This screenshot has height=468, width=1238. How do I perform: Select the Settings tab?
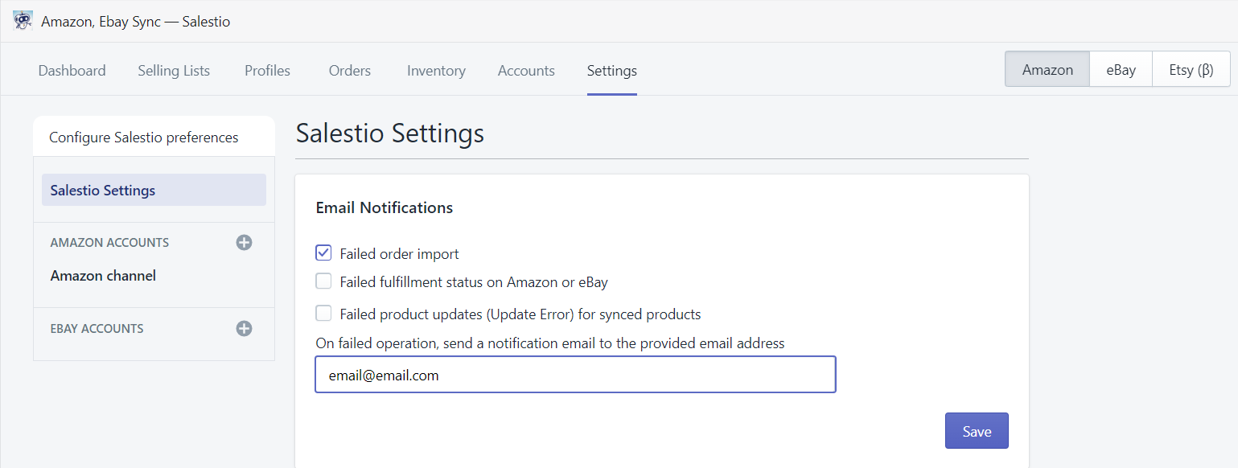coord(612,71)
